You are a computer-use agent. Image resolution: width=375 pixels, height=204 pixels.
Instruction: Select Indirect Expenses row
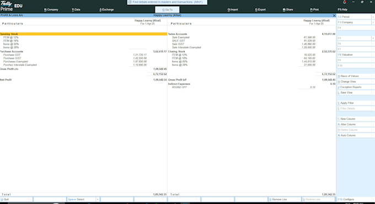point(252,84)
